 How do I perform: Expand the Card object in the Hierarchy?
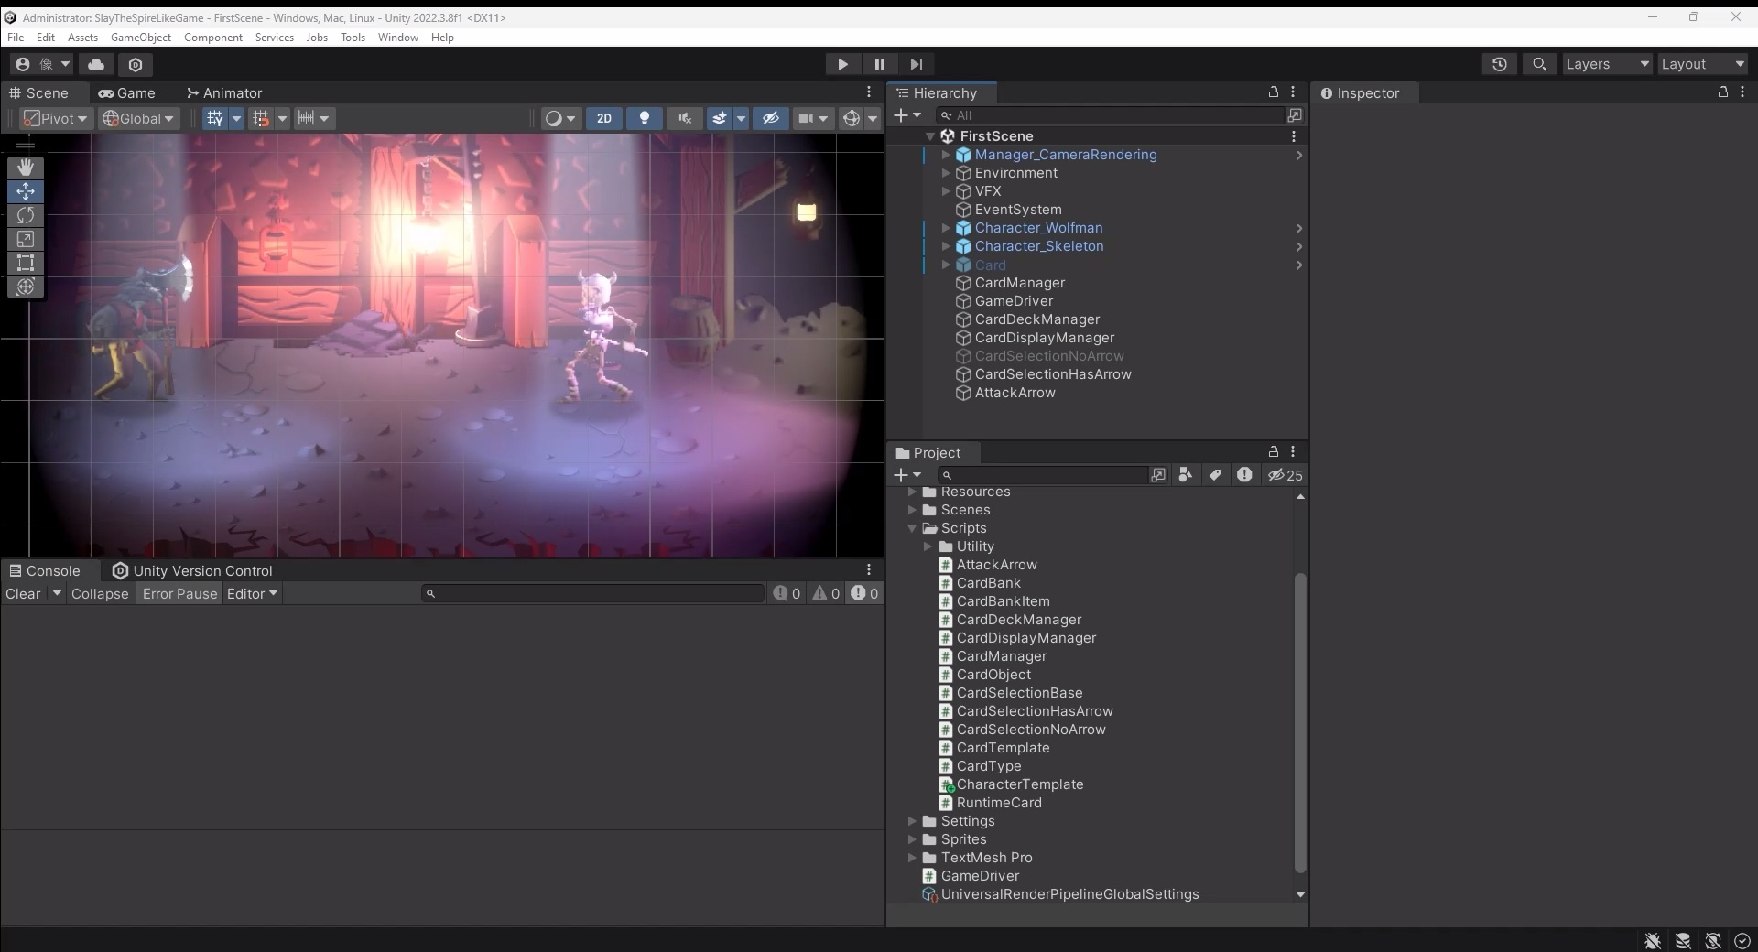click(945, 265)
